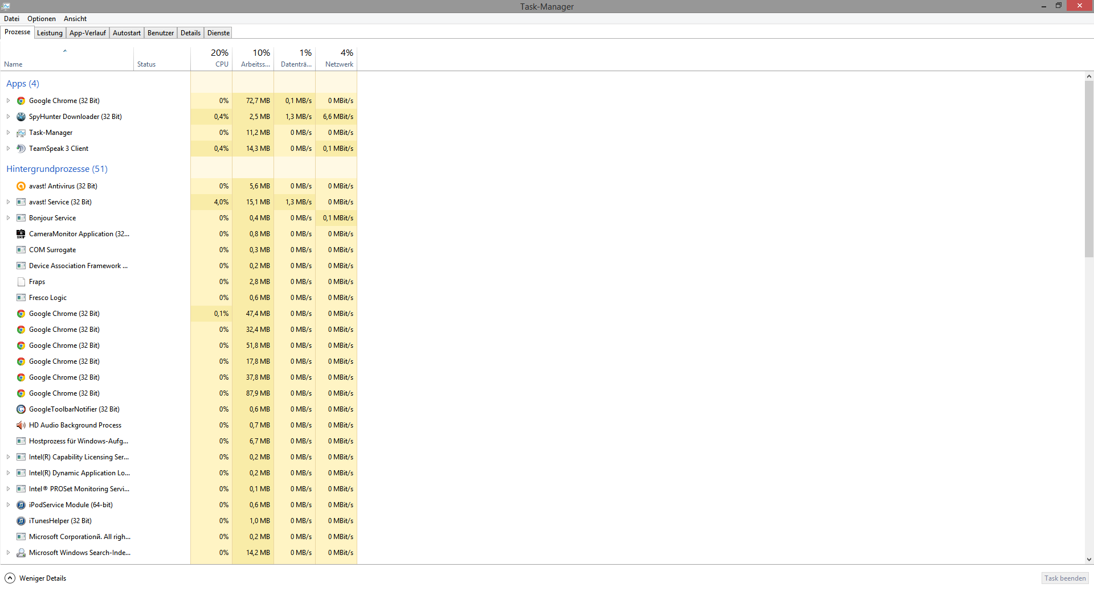
Task: Click the Fraps process icon
Action: (21, 282)
